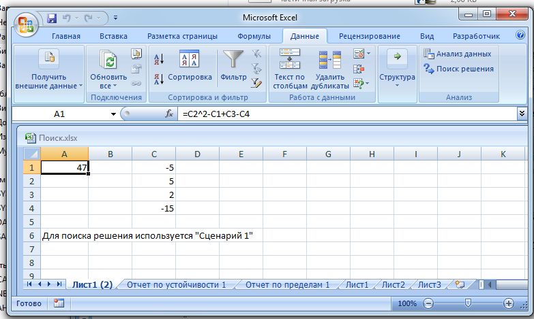The width and height of the screenshot is (534, 319).
Task: Open the Excel help question mark icon
Action: [x=520, y=35]
